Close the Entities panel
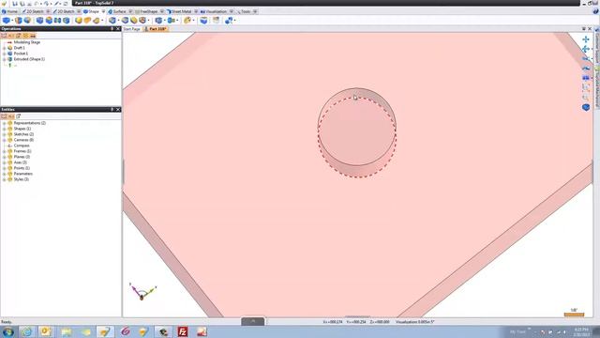The height and width of the screenshot is (338, 600). [x=118, y=109]
